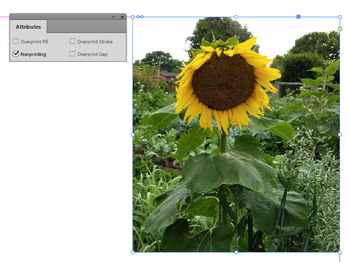This screenshot has width=350, height=262.
Task: Click the "Overprint Fill" label text
Action: pyautogui.click(x=34, y=42)
